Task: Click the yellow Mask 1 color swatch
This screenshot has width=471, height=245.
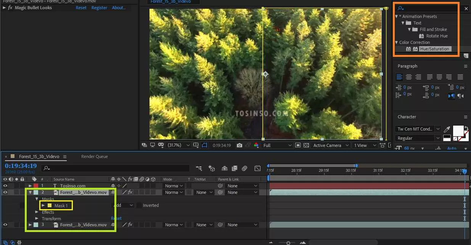Action: 49,205
